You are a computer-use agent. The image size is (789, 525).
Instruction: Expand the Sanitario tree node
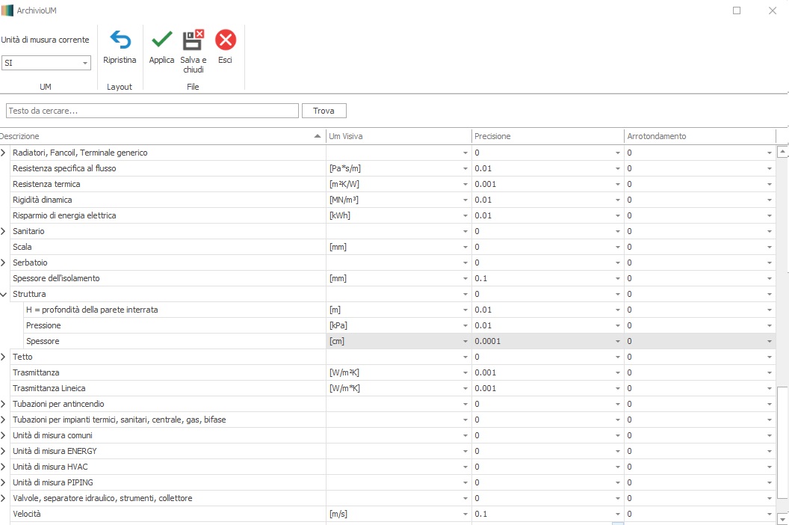[4, 232]
